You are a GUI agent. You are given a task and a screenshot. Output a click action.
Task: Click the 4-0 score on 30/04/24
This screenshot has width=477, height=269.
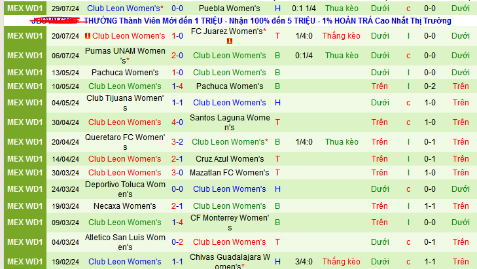click(177, 122)
